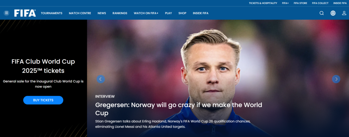Open Inside FIFA in main navigation
This screenshot has height=137, width=349.
tap(200, 13)
